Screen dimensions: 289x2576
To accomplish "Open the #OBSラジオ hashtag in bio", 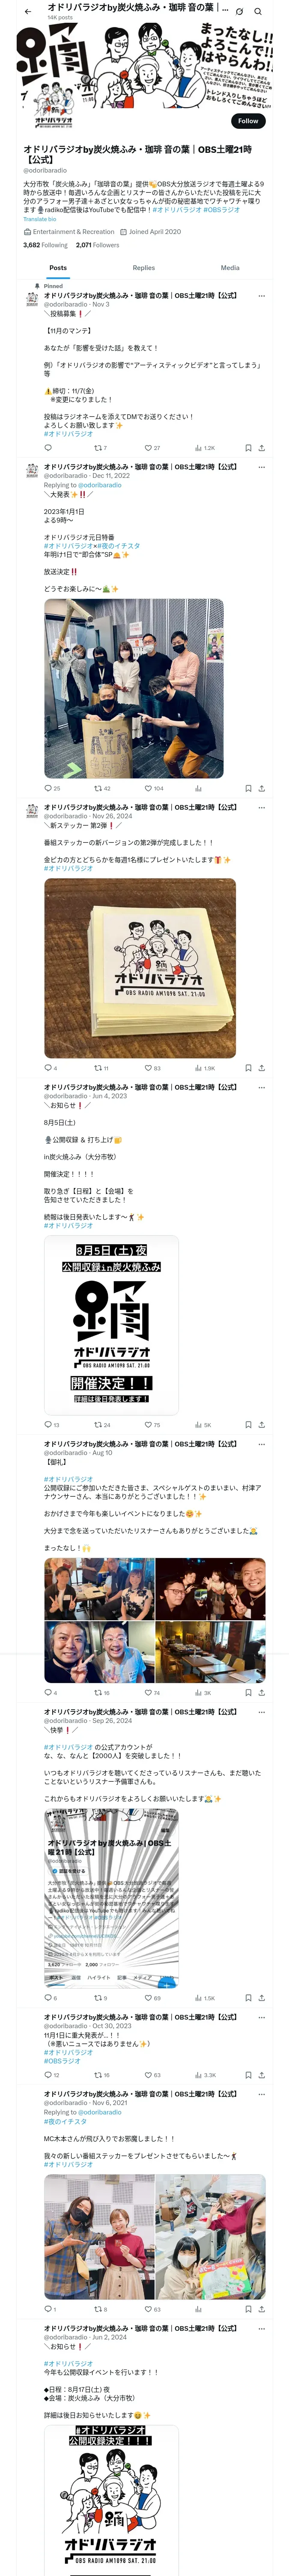I will (x=222, y=210).
